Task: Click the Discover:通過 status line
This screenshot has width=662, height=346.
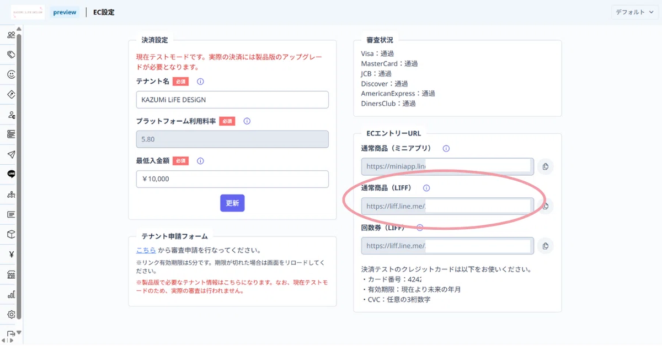Action: [x=385, y=84]
